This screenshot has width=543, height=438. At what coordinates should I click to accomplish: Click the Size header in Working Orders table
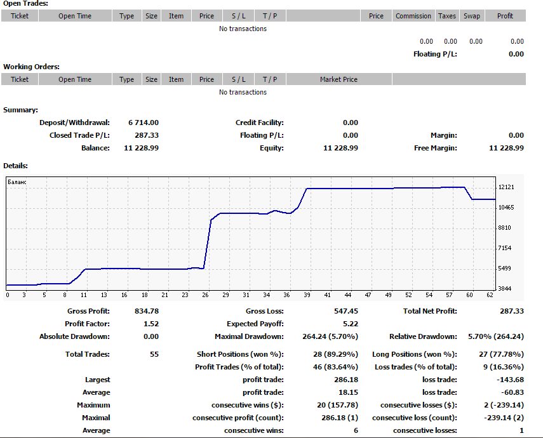tap(151, 79)
